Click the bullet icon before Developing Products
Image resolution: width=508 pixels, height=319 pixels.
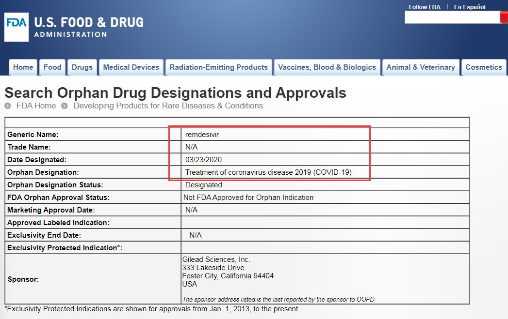coord(65,106)
